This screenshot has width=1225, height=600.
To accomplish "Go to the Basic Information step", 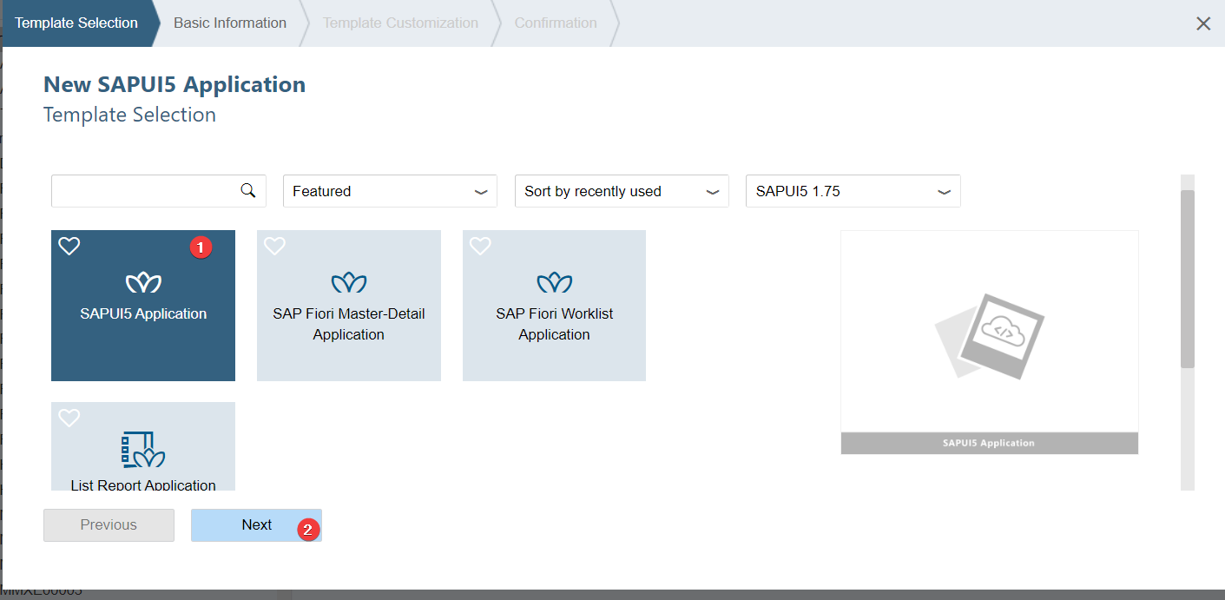I will (230, 23).
